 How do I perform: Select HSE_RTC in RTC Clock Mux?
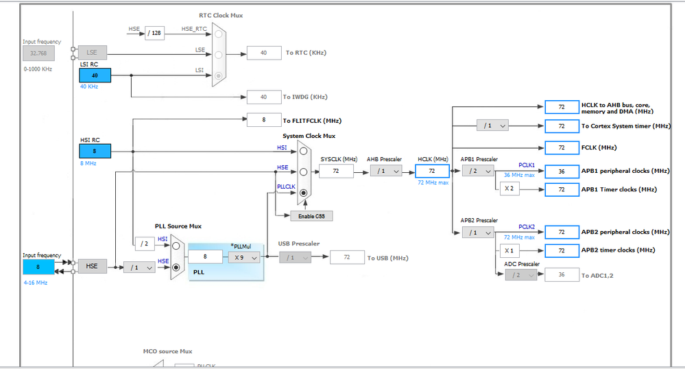tap(219, 33)
